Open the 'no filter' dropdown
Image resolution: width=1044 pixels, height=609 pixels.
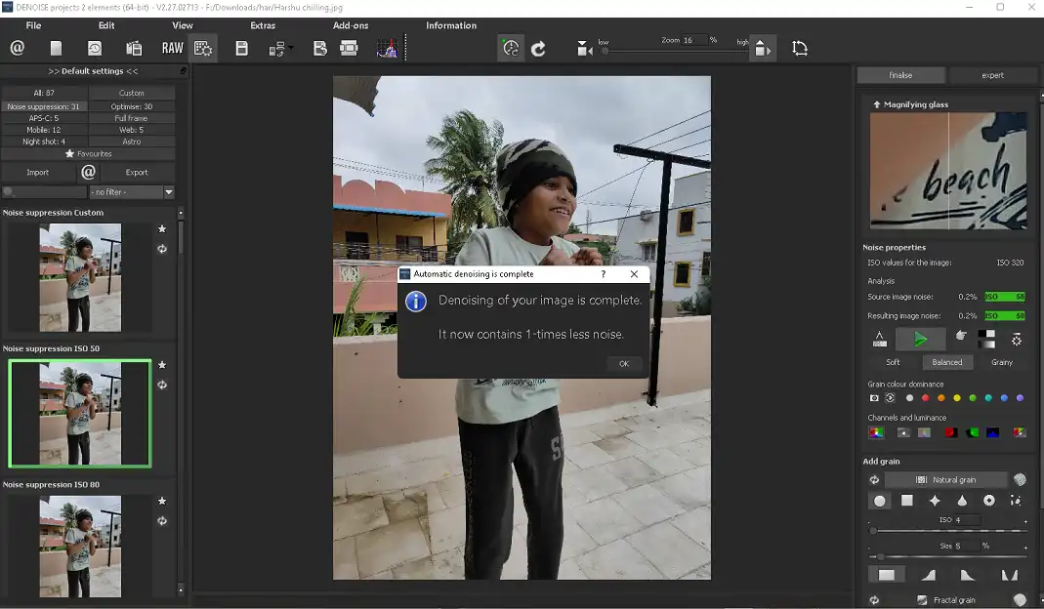(x=168, y=192)
